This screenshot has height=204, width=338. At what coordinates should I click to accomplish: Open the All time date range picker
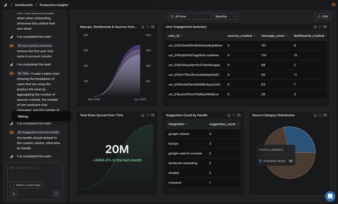189,16
